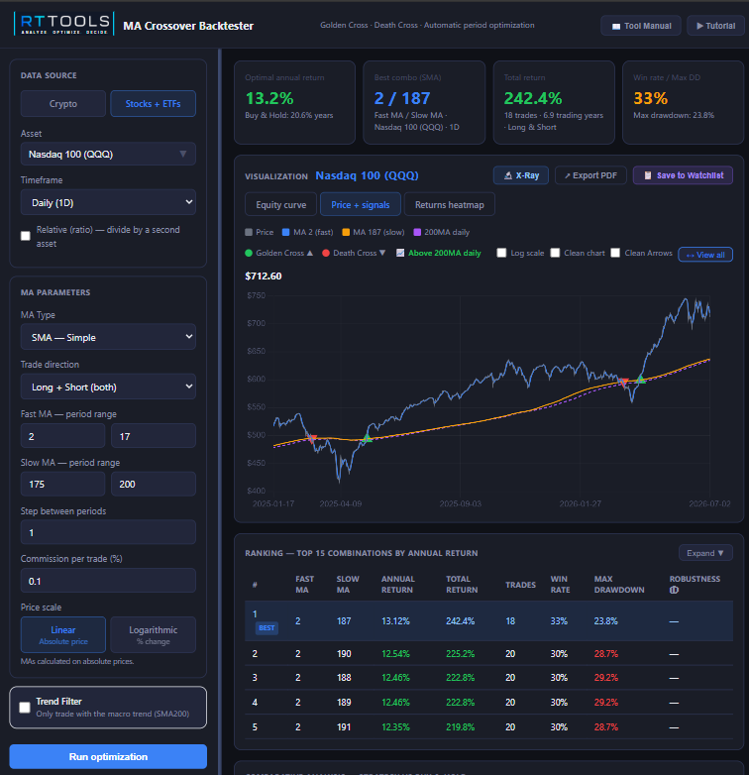
Task: Open the Asset dropdown Nasdaq 100 (QQQ)
Action: pos(108,155)
